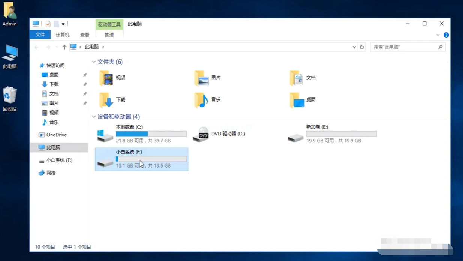Click the 搜索"此电脑" search box
The height and width of the screenshot is (261, 463).
click(405, 47)
